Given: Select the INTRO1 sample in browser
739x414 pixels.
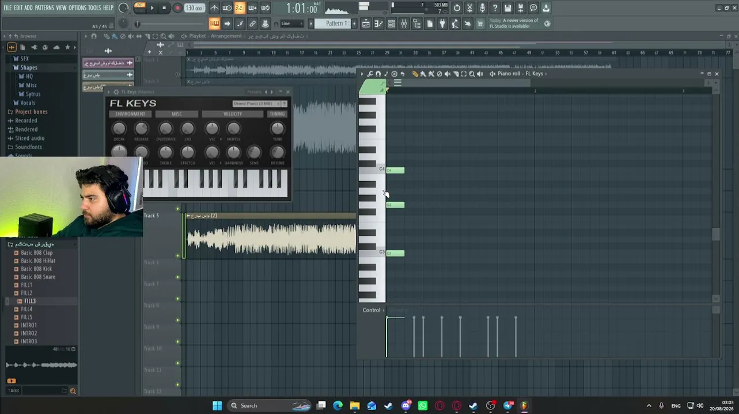Looking at the screenshot, I should click(x=29, y=325).
